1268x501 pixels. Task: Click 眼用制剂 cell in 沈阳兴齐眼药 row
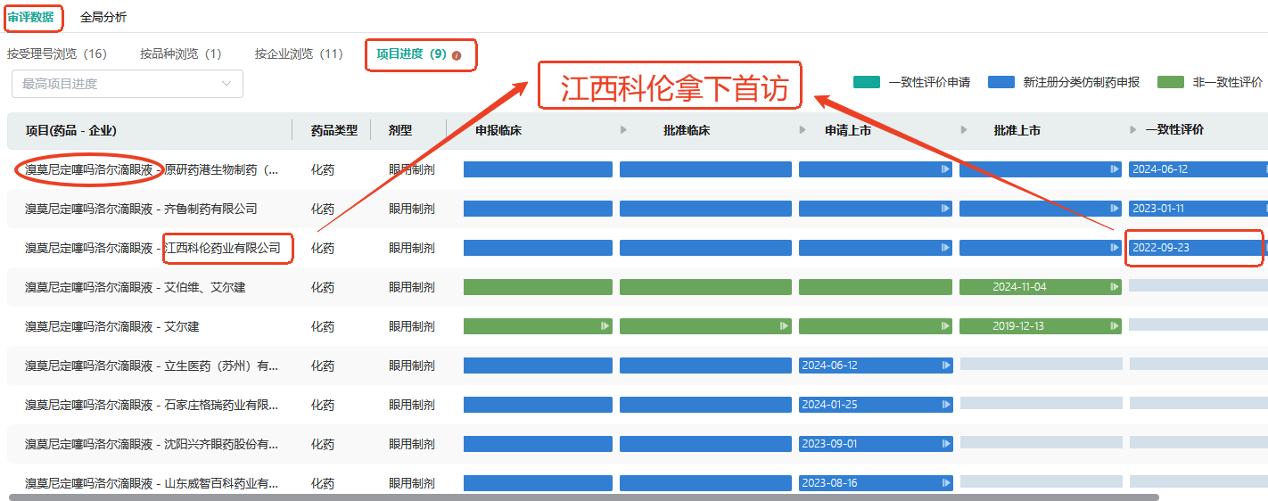tap(412, 444)
